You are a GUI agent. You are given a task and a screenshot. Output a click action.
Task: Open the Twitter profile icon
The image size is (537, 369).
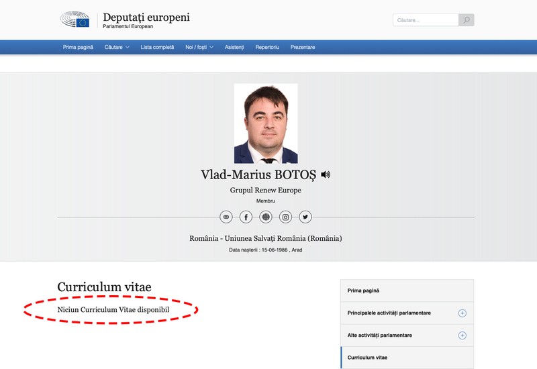click(x=305, y=217)
